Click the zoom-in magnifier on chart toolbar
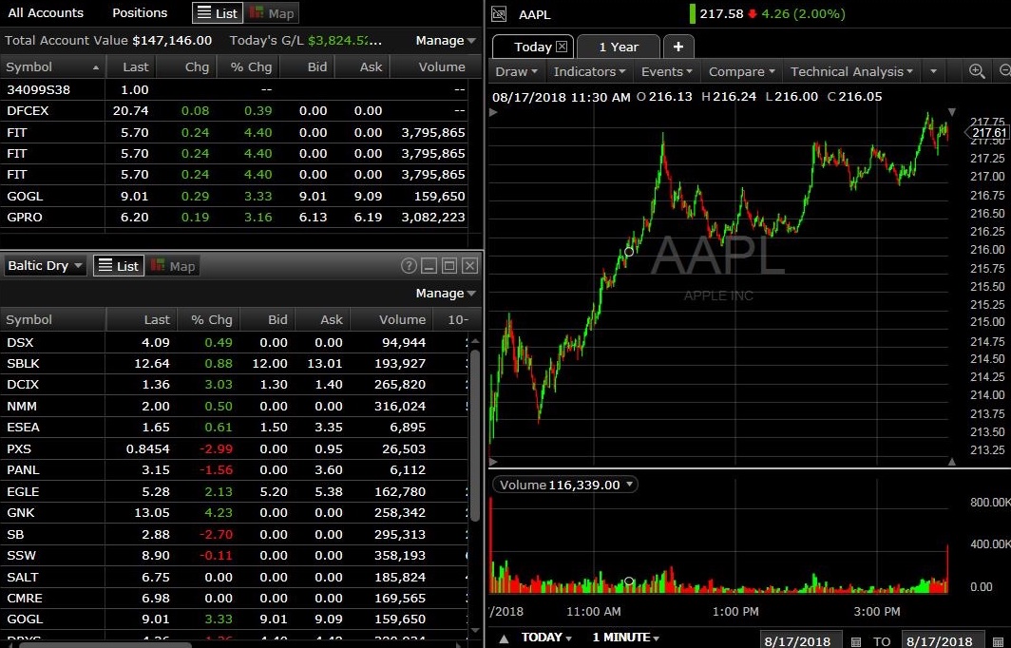The image size is (1011, 648). click(x=977, y=71)
